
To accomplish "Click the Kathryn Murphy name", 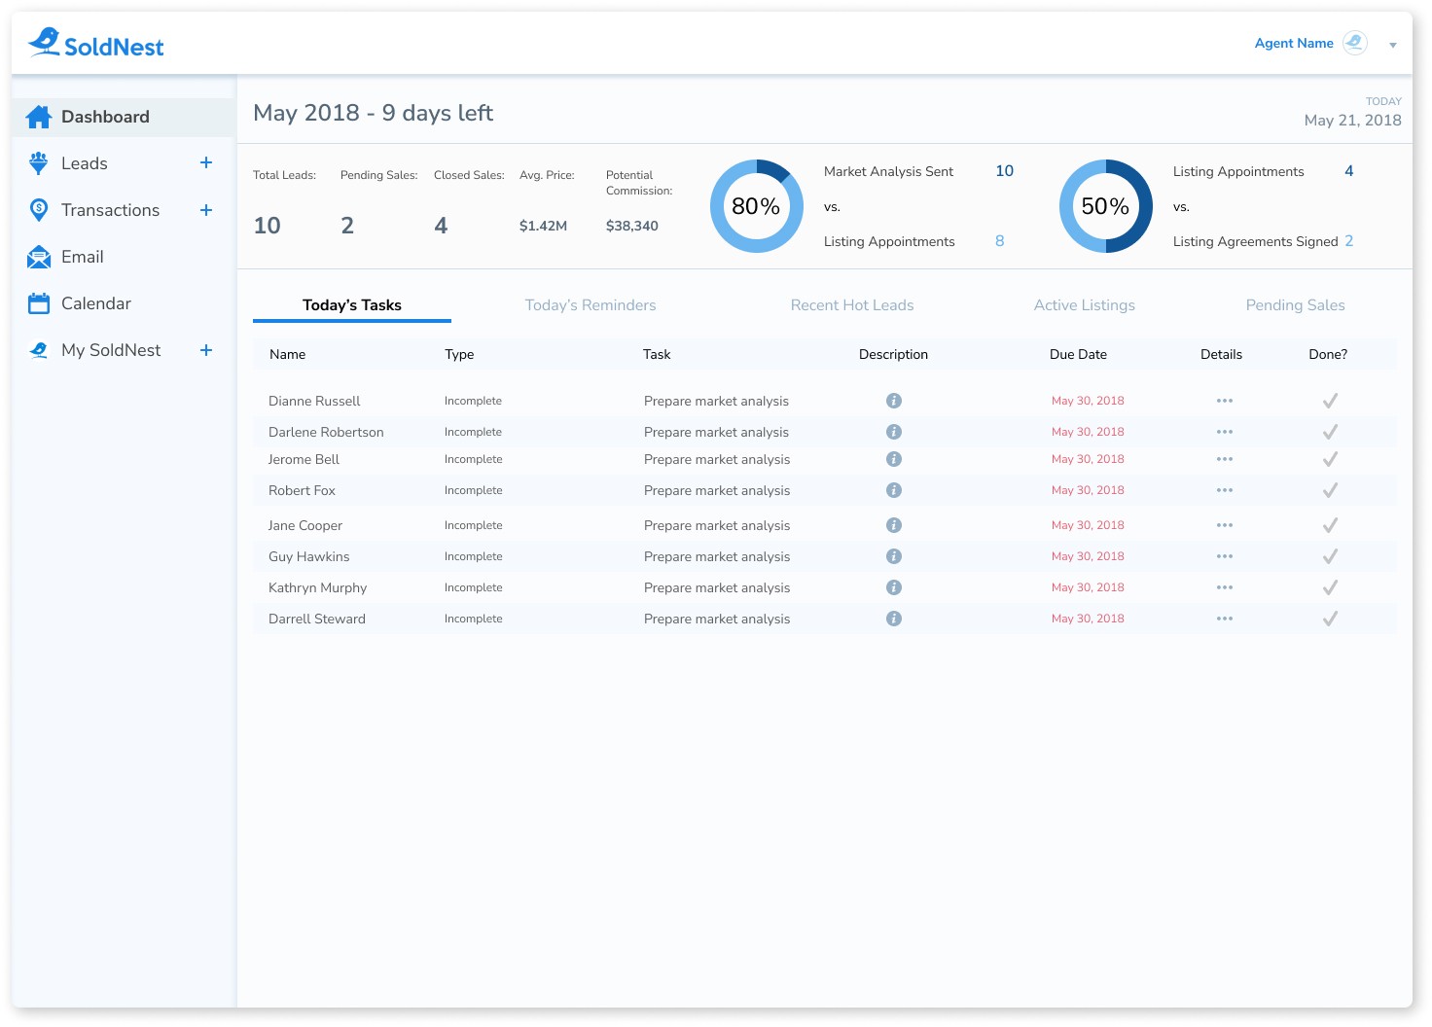I will tap(318, 587).
